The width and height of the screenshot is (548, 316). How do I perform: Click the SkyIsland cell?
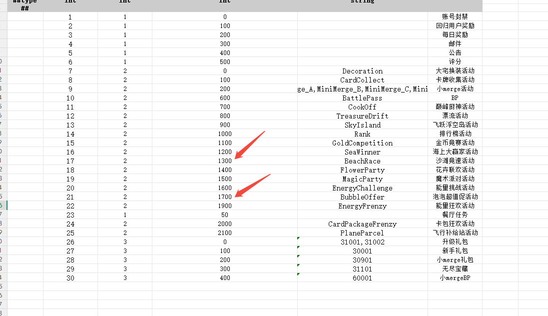(362, 125)
